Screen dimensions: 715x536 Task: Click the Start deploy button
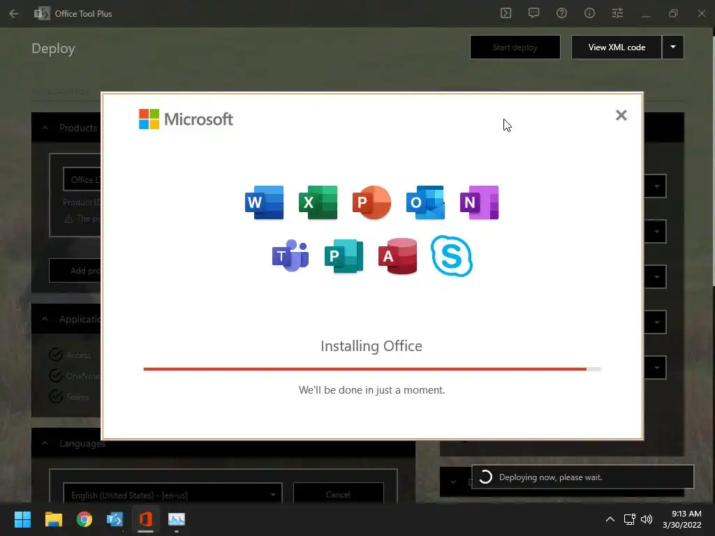[515, 47]
